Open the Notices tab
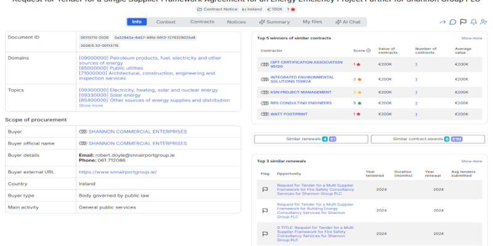The width and height of the screenshot is (493, 246). click(x=237, y=22)
